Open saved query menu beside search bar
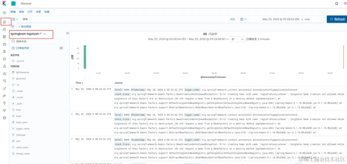 click(x=15, y=19)
